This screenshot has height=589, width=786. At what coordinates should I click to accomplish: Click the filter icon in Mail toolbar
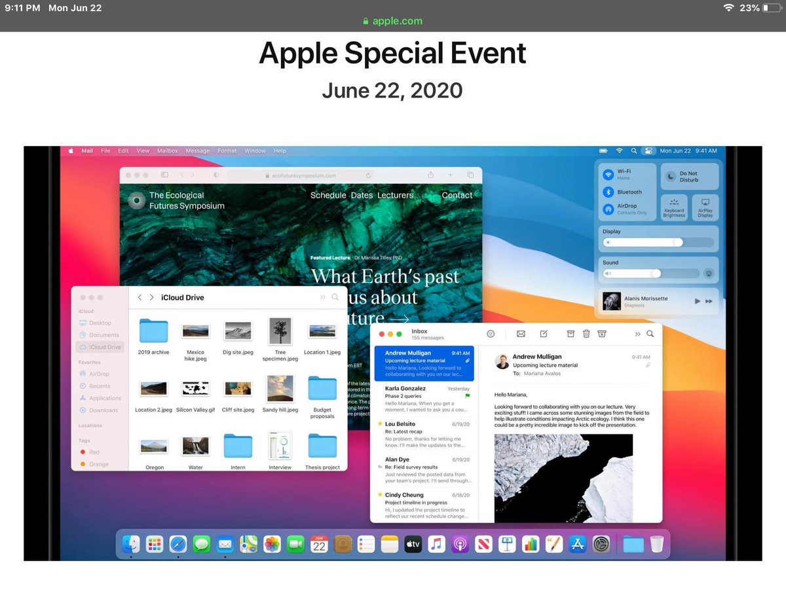pyautogui.click(x=491, y=334)
